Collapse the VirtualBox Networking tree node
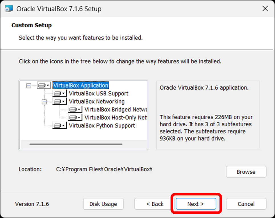This screenshot has width=275, height=218. click(44, 102)
